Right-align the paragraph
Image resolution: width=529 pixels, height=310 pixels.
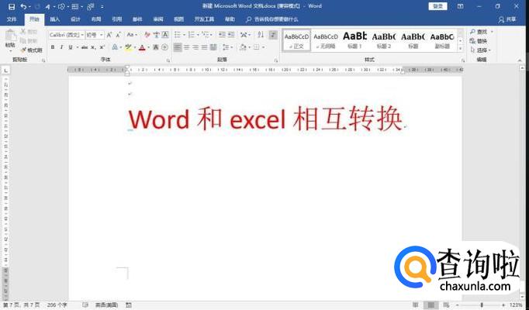pyautogui.click(x=195, y=47)
